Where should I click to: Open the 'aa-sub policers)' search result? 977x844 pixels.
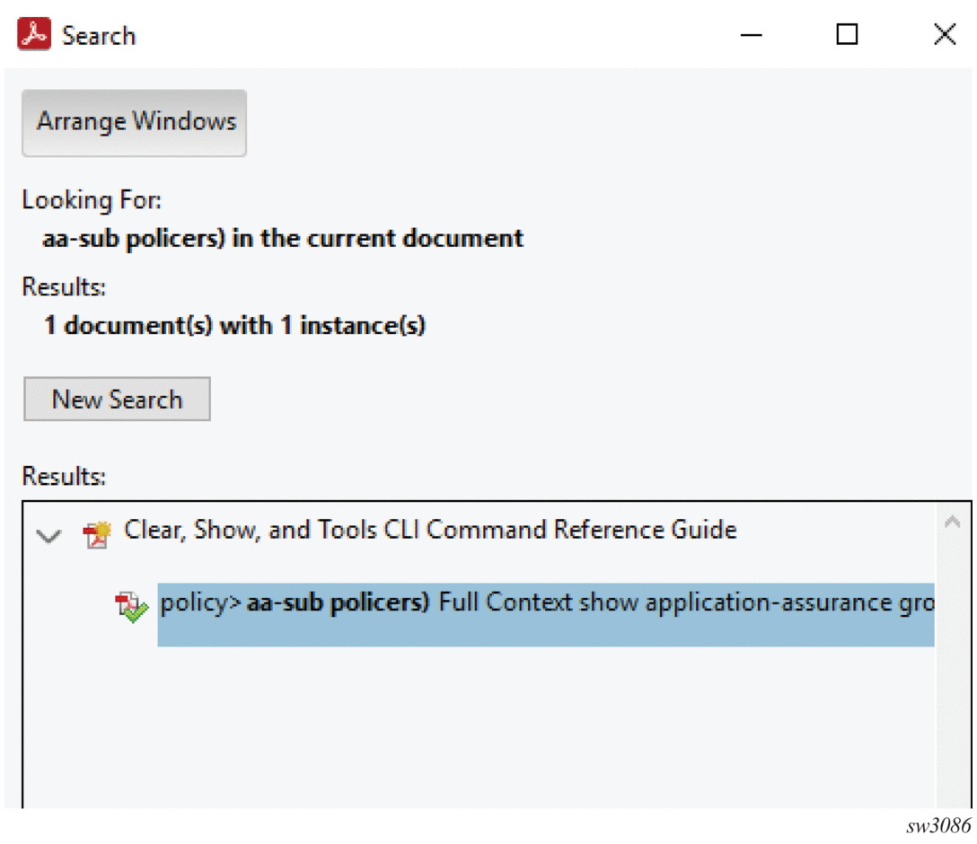[337, 602]
